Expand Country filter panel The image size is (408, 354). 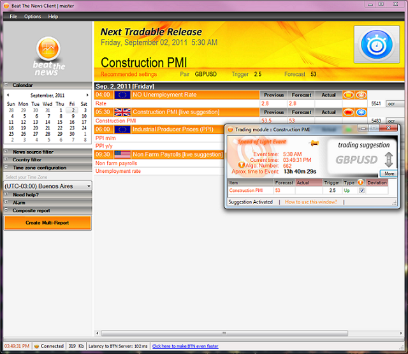pyautogui.click(x=6, y=159)
